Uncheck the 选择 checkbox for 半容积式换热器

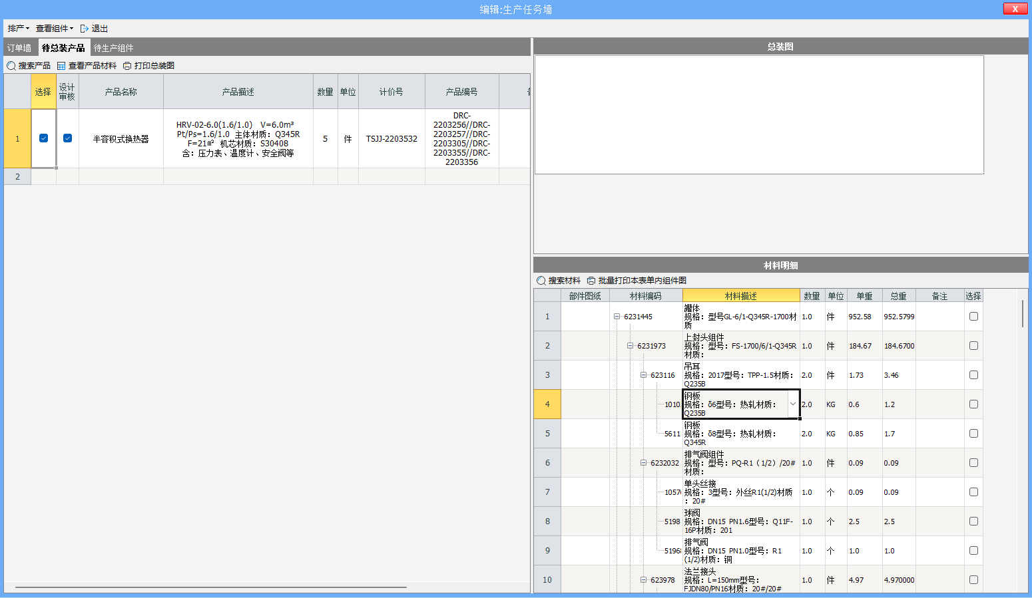[43, 138]
